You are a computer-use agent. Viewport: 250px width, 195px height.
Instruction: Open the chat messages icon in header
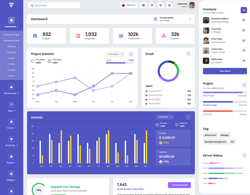(x=152, y=5)
